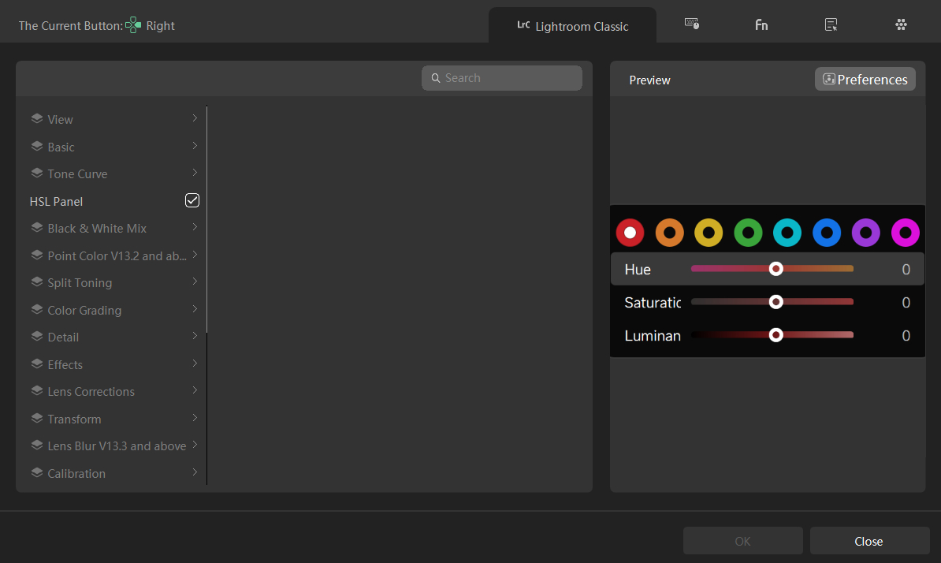This screenshot has width=941, height=563.
Task: Select the magenta color circle
Action: click(x=905, y=232)
